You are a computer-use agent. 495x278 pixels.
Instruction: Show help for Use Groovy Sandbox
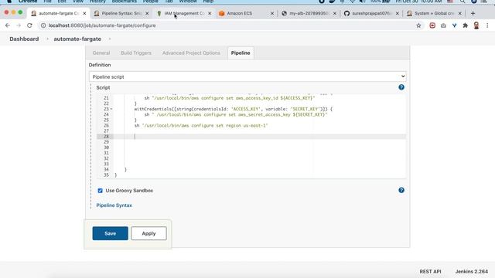tap(401, 190)
